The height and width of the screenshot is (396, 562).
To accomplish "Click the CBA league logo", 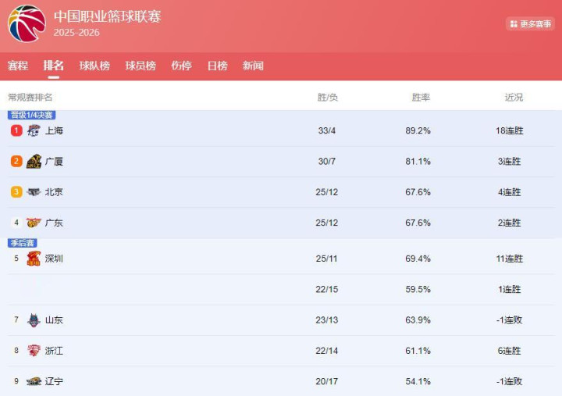I will click(x=27, y=23).
